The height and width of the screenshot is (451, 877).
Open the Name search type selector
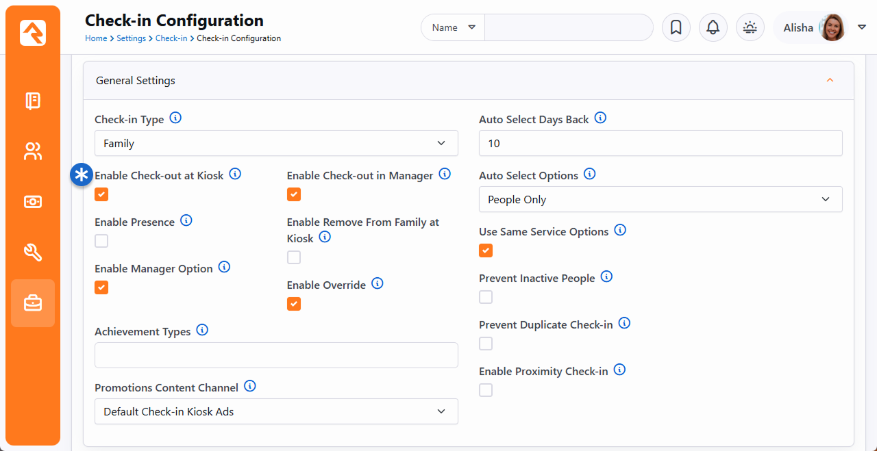click(x=453, y=28)
